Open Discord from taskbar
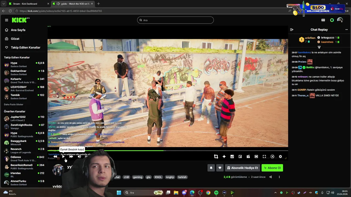 click(x=184, y=193)
